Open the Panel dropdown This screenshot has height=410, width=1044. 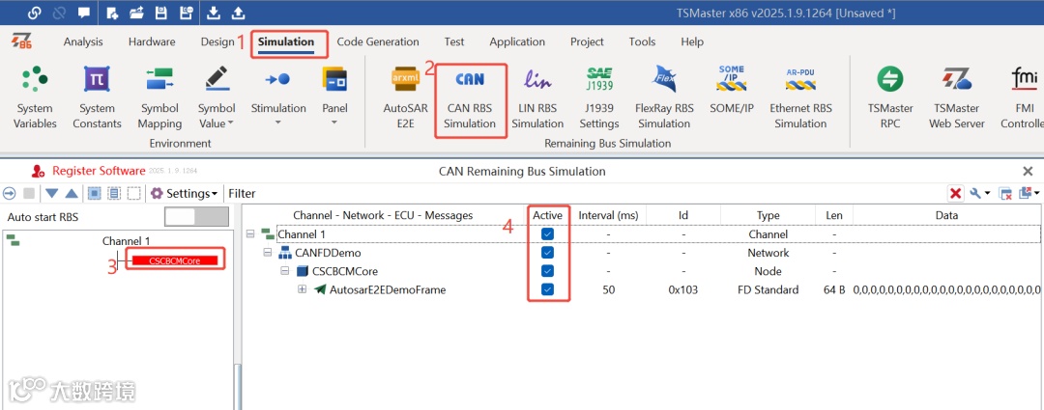pyautogui.click(x=334, y=97)
